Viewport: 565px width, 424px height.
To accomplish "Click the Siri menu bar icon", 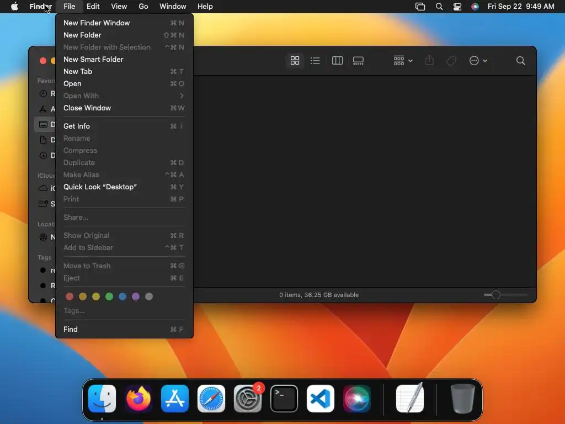I will pyautogui.click(x=475, y=7).
